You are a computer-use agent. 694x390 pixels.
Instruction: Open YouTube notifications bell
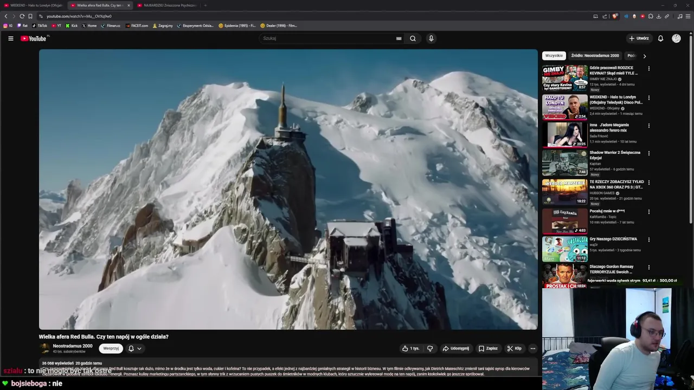tap(660, 38)
